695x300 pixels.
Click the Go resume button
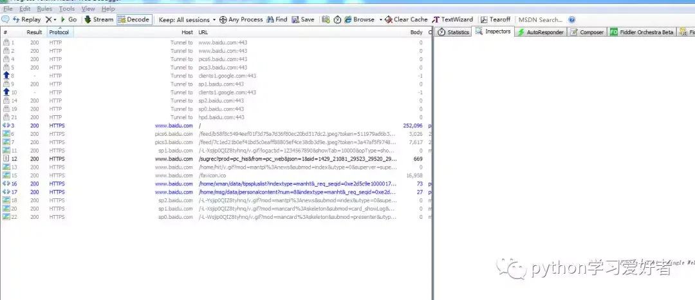pyautogui.click(x=69, y=19)
